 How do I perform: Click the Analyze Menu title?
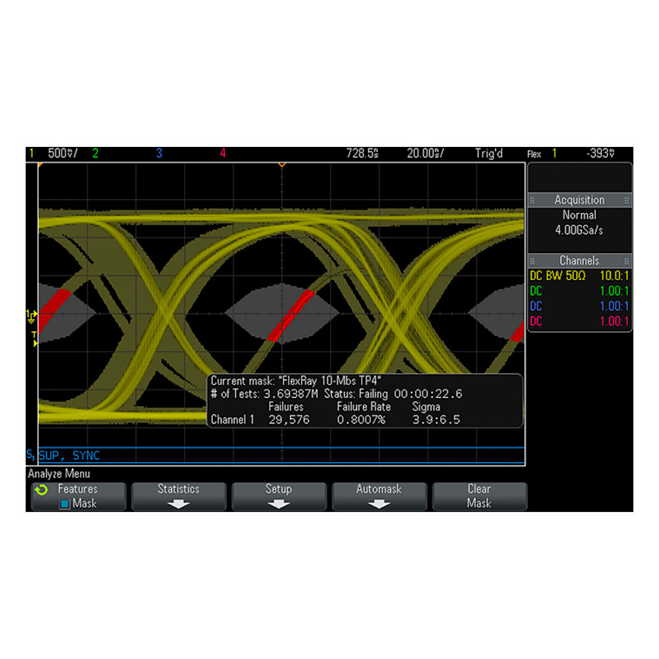pos(59,474)
